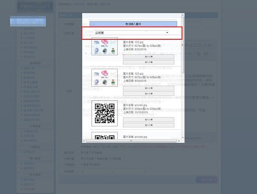Select the second 123.jpg image thumbnail
The width and height of the screenshot is (257, 194).
pos(105,78)
